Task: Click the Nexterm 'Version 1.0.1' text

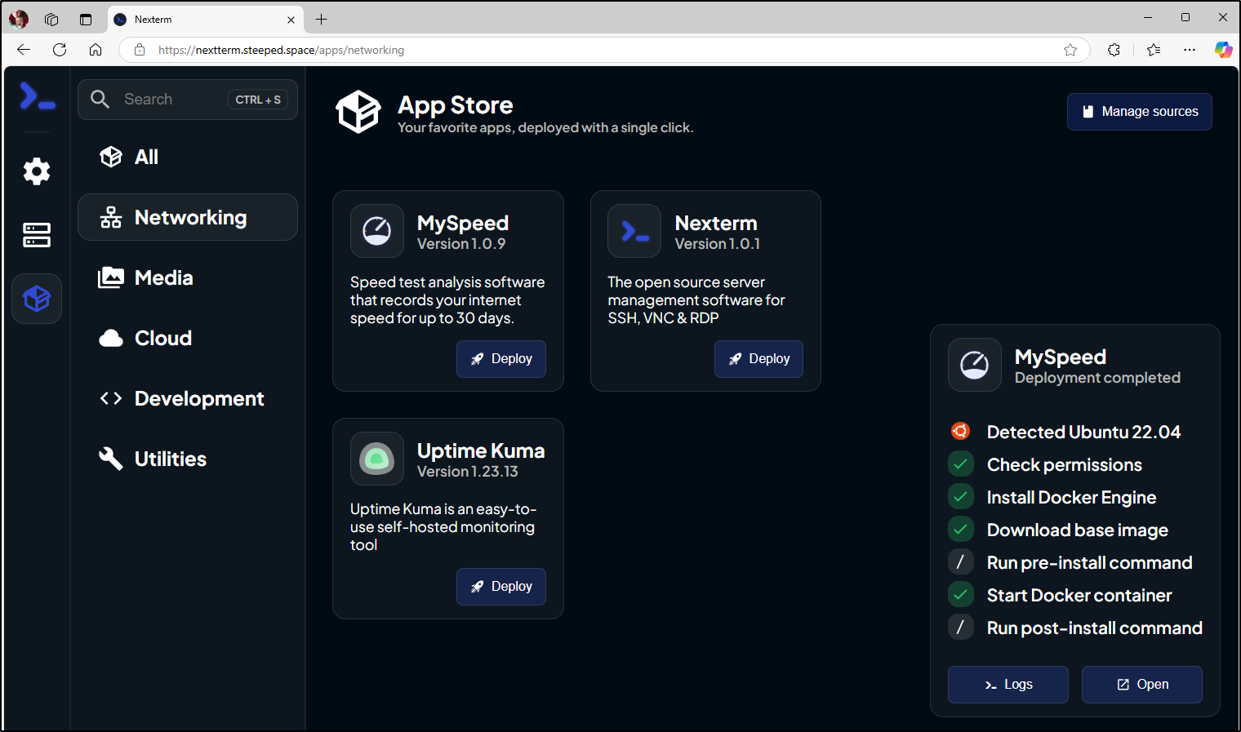Action: 718,244
